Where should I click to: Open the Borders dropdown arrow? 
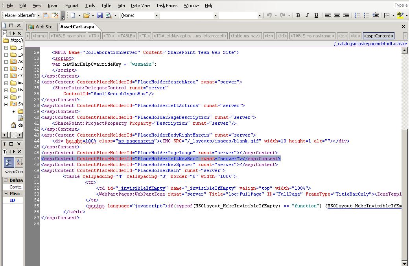(393, 15)
